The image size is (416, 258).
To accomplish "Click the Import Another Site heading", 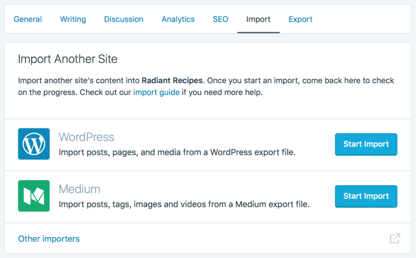I will pos(68,59).
